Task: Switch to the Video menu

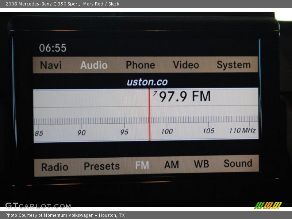Action: pos(186,65)
